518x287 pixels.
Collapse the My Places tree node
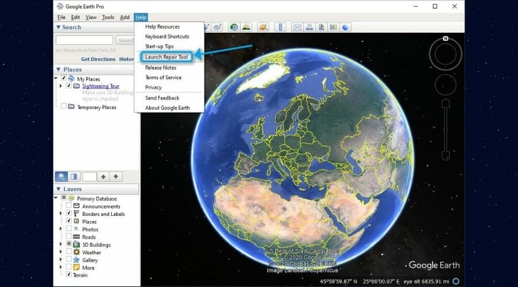[56, 79]
